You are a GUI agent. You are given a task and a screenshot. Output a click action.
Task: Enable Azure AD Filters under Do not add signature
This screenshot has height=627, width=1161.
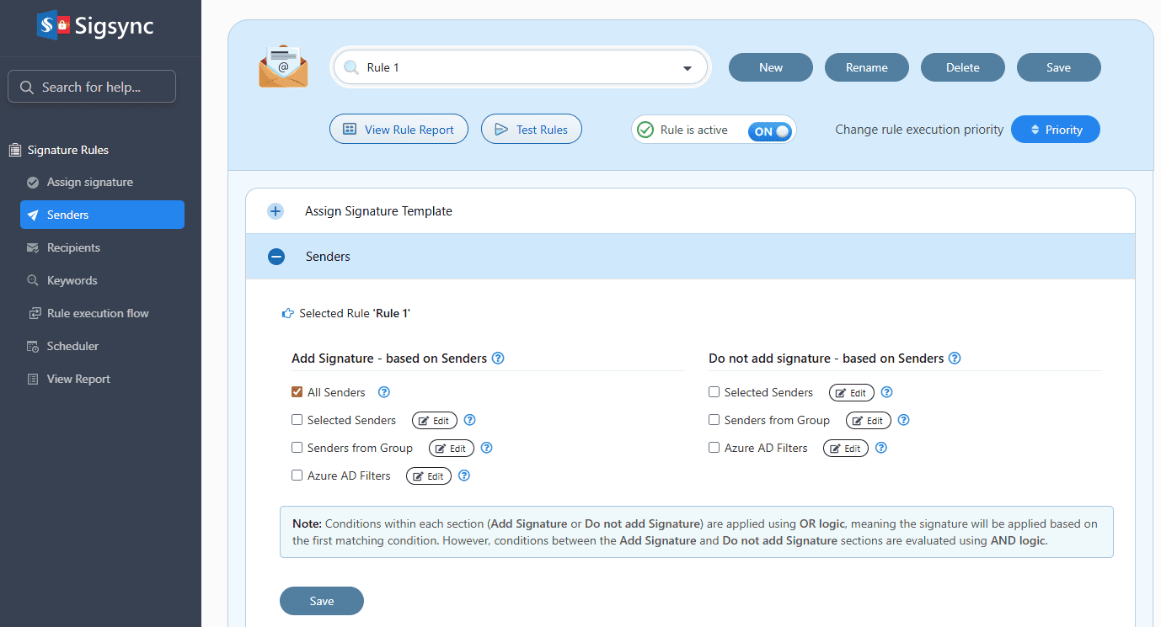[x=714, y=449]
